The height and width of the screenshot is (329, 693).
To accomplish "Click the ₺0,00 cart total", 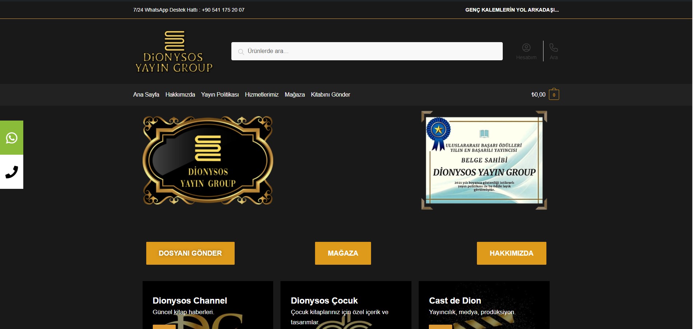I will (x=538, y=94).
